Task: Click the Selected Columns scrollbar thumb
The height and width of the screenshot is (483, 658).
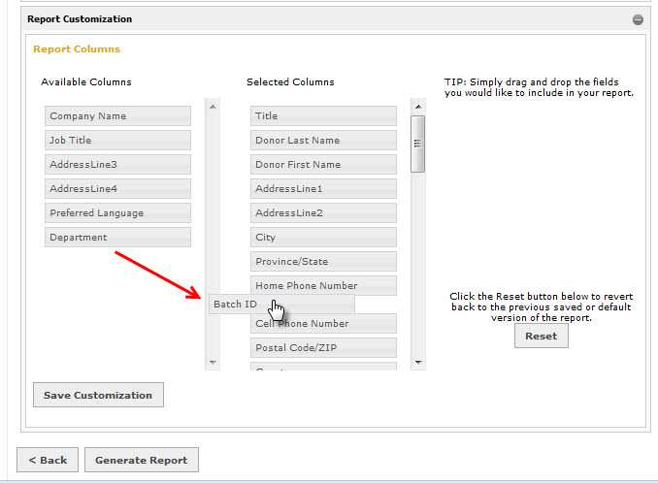Action: click(x=418, y=144)
